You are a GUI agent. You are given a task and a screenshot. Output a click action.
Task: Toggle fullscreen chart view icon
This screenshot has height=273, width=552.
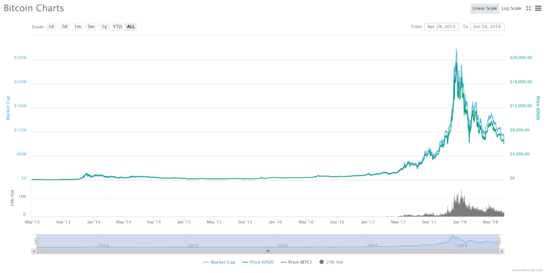[528, 8]
